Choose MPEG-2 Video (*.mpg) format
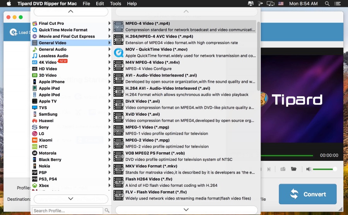This screenshot has width=348, height=215. click(x=185, y=143)
